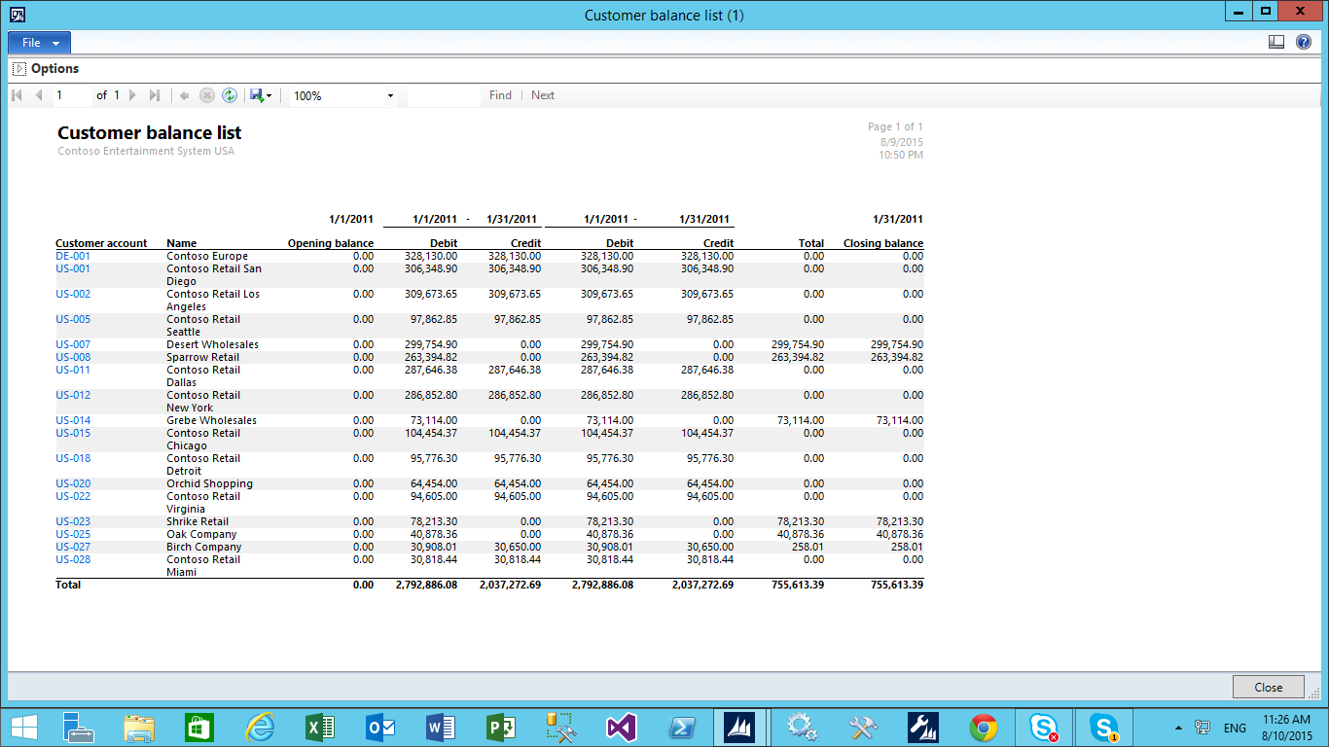1329x747 pixels.
Task: Go to previous report page
Action: tap(39, 95)
